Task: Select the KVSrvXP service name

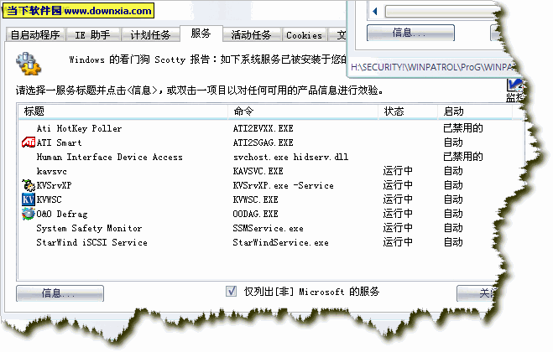Action: [54, 185]
